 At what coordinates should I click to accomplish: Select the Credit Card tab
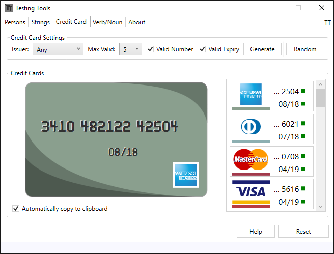[x=71, y=22]
